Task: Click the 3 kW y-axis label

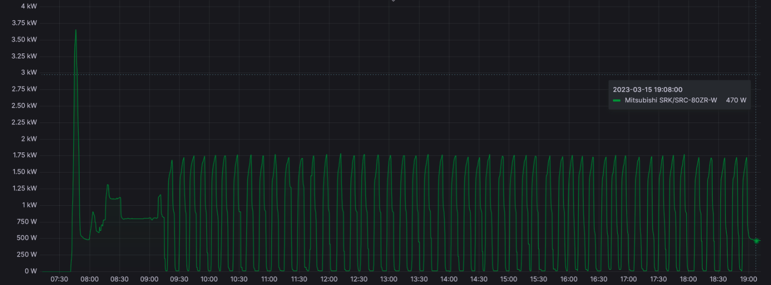Action: point(29,73)
